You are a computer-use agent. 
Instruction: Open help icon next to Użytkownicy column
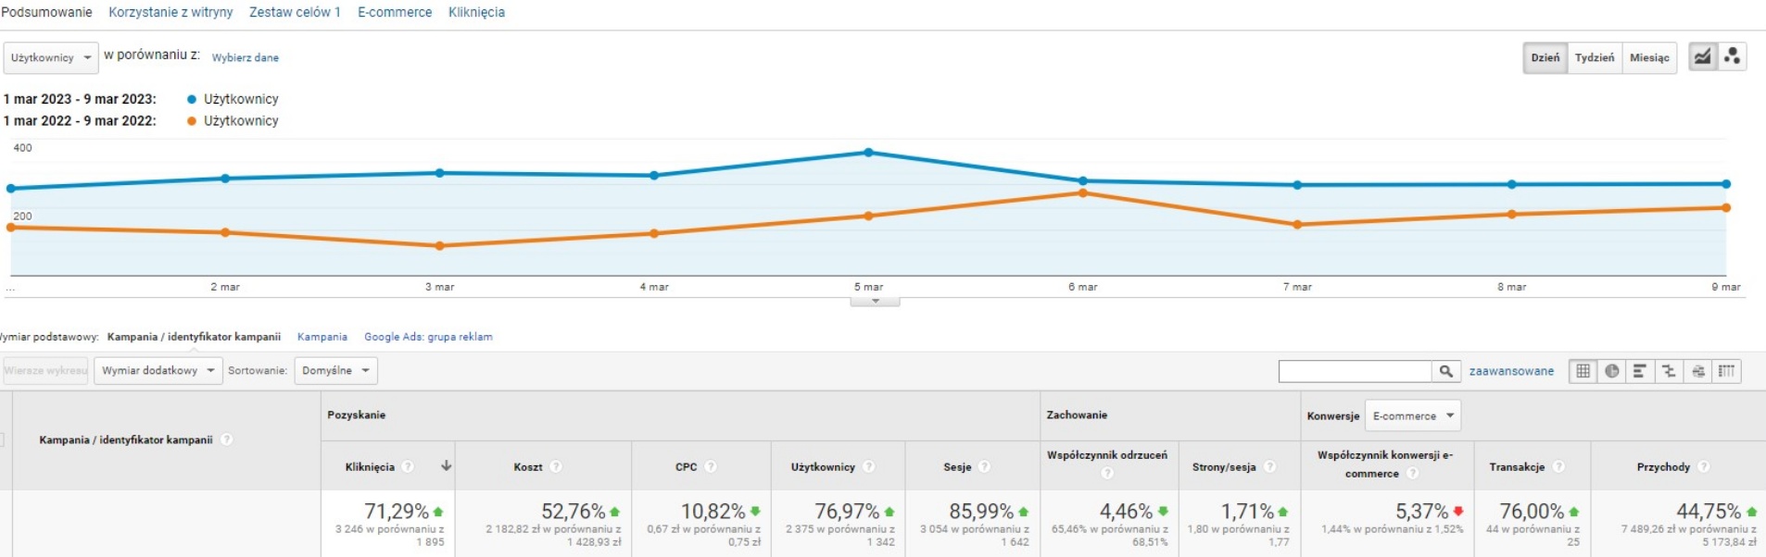tap(869, 466)
